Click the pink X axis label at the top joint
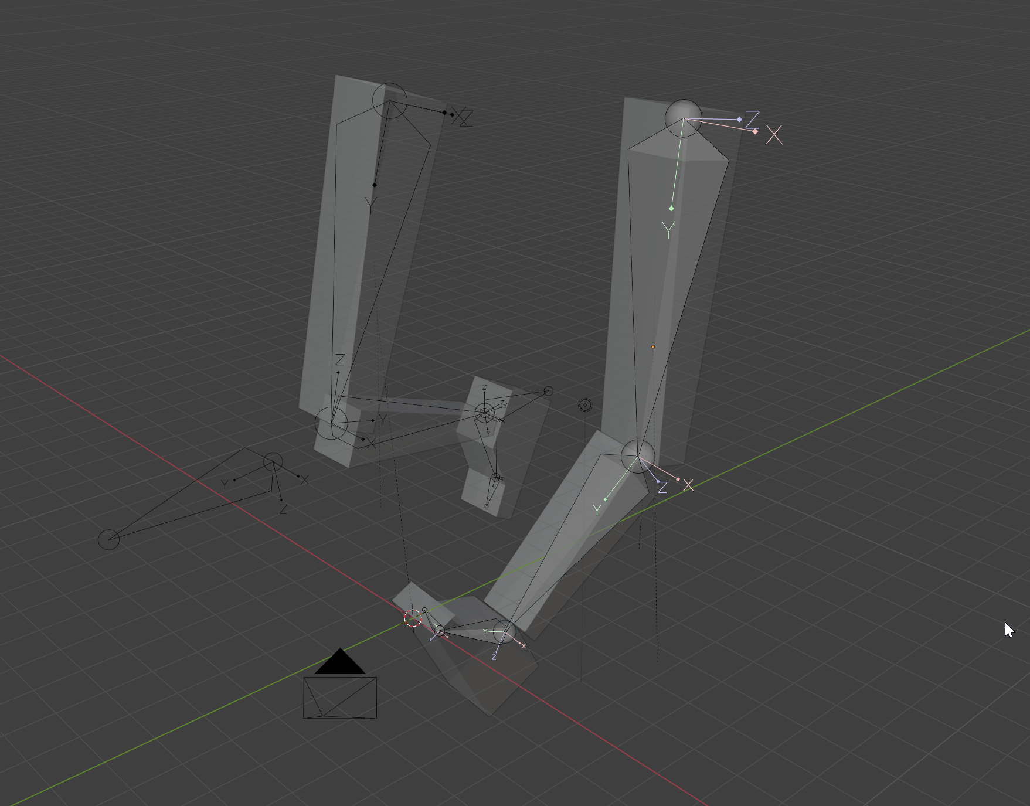Viewport: 1030px width, 806px height. click(774, 135)
